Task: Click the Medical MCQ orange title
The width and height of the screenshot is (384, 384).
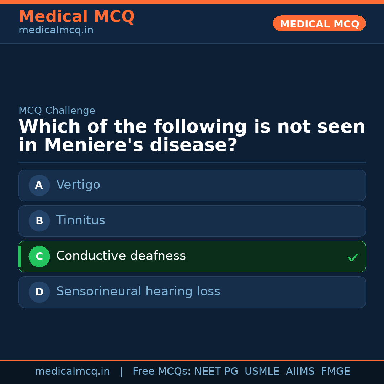Action: coord(76,17)
